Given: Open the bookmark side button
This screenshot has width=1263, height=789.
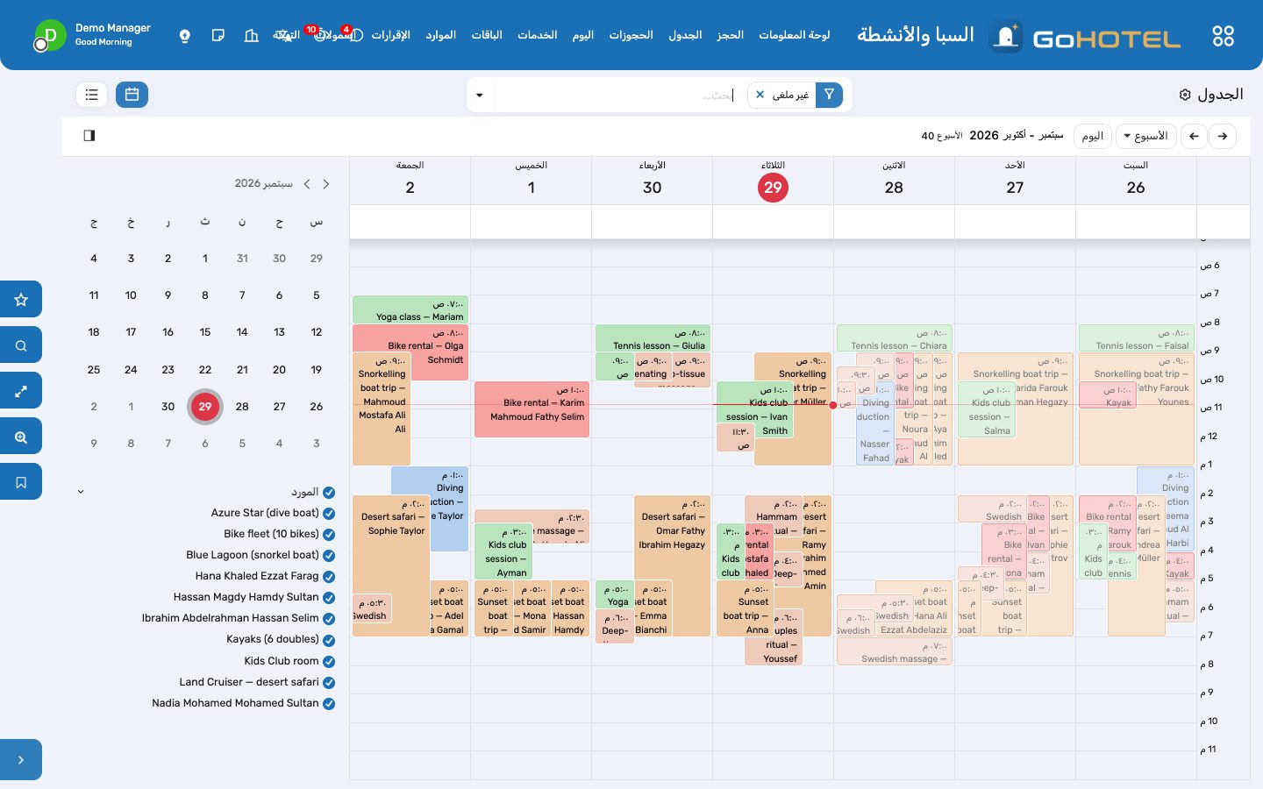Looking at the screenshot, I should tap(21, 482).
